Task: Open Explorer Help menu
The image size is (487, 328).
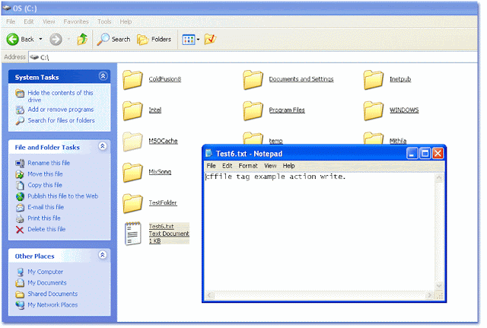Action: click(x=126, y=22)
